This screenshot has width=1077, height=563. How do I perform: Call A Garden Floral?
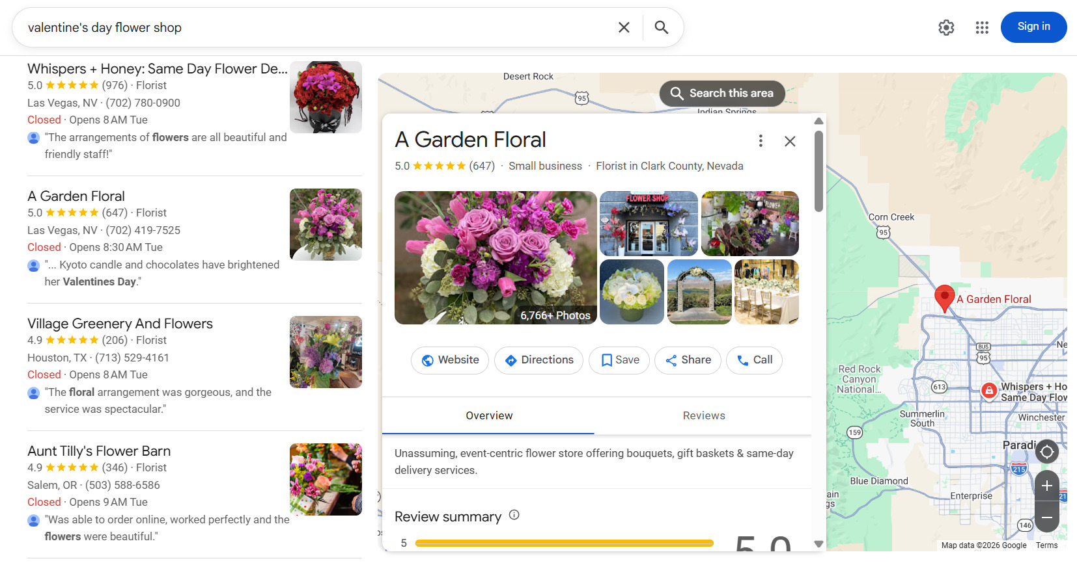click(x=754, y=360)
